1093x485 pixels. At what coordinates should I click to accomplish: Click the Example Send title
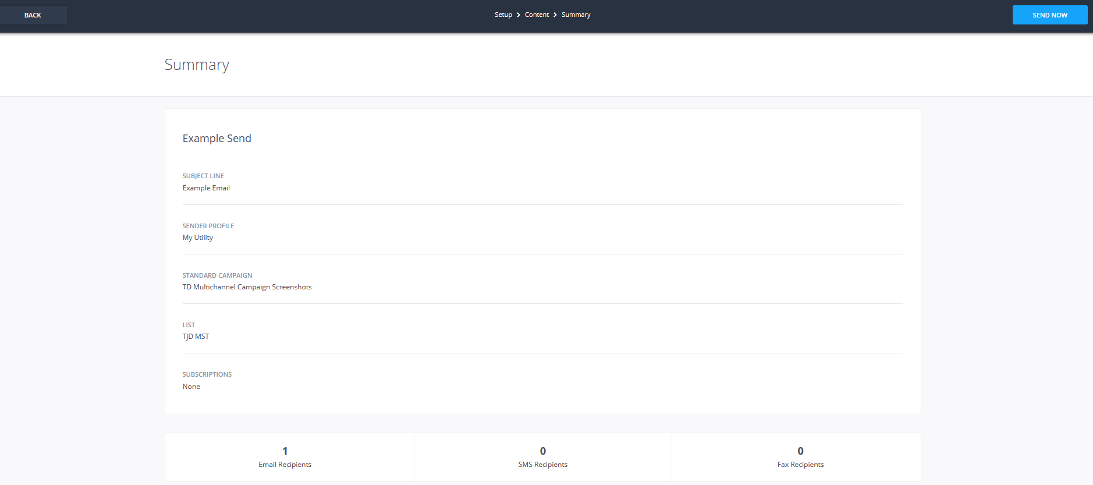coord(217,138)
